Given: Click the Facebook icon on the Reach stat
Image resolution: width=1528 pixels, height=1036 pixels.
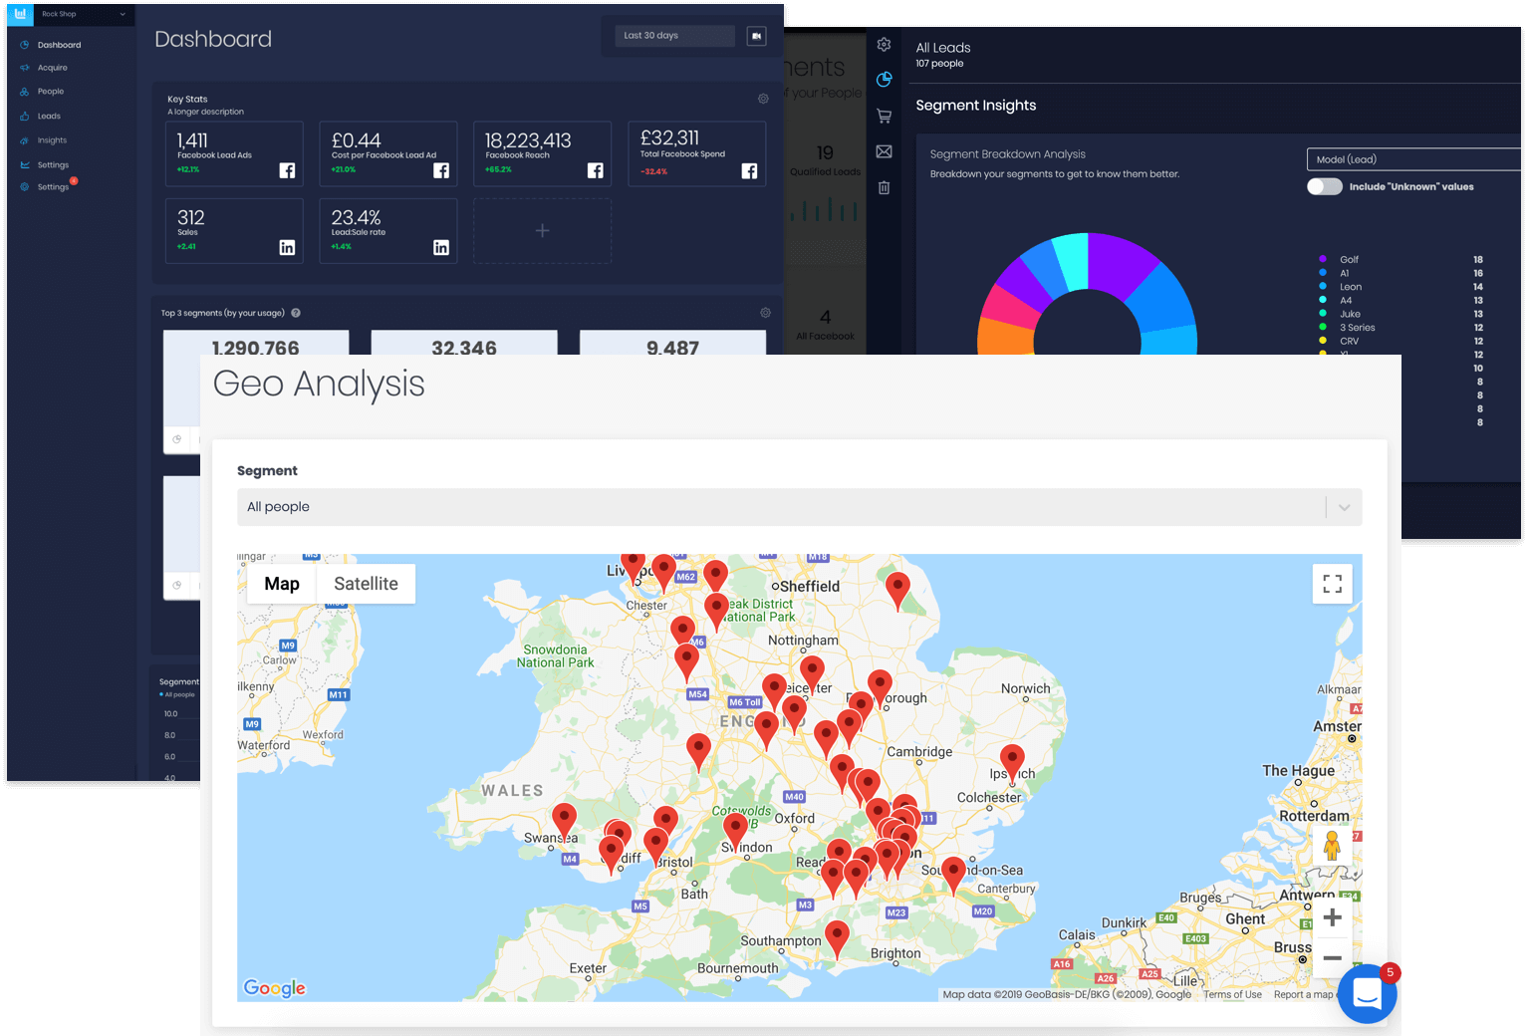Looking at the screenshot, I should 595,171.
